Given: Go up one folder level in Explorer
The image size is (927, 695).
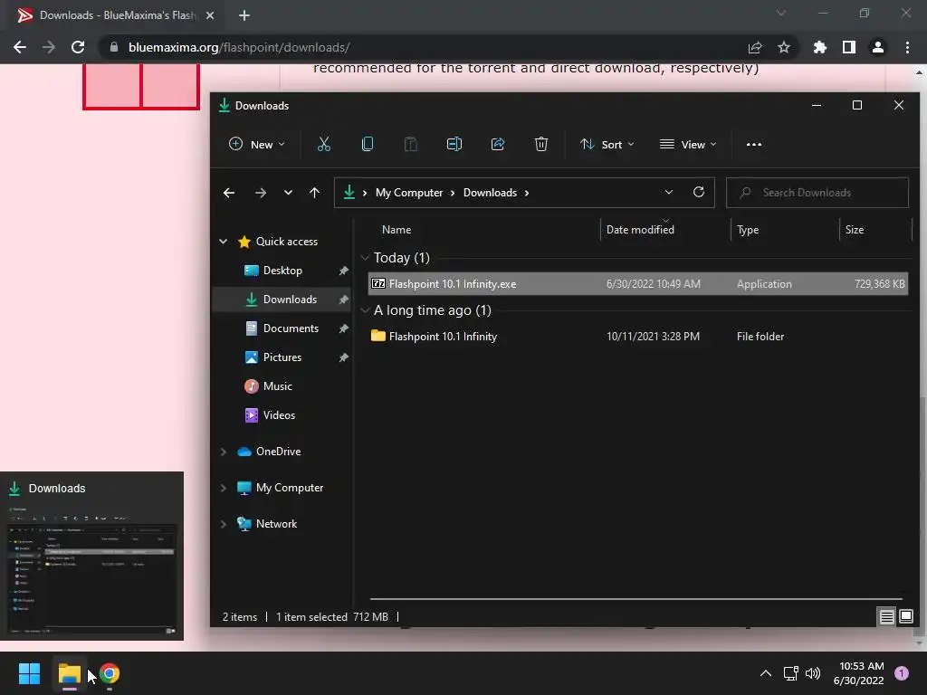Looking at the screenshot, I should point(314,193).
